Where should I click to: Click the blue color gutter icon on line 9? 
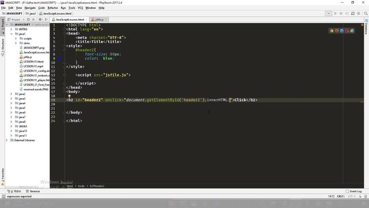(x=59, y=58)
